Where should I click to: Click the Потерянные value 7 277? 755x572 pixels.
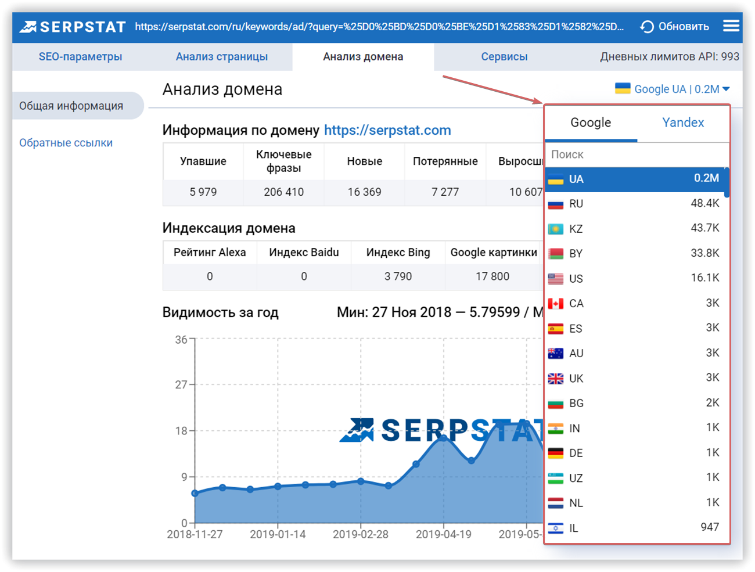tap(445, 192)
